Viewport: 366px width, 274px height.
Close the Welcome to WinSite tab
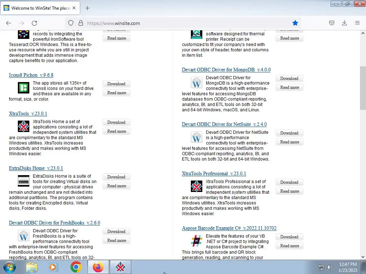click(x=74, y=8)
